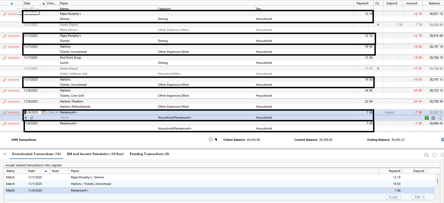This screenshot has width=444, height=203.
Task: Save the Paramount+ transaction with green disk icon
Action: point(426,118)
